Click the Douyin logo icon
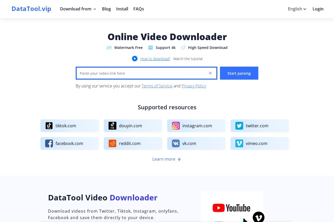Image resolution: width=334 pixels, height=222 pixels. click(x=112, y=126)
